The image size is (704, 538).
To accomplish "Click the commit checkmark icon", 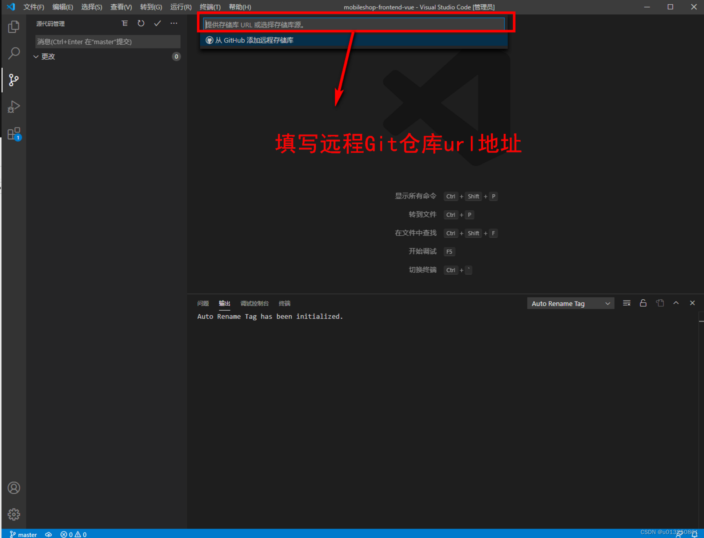I will coord(157,24).
